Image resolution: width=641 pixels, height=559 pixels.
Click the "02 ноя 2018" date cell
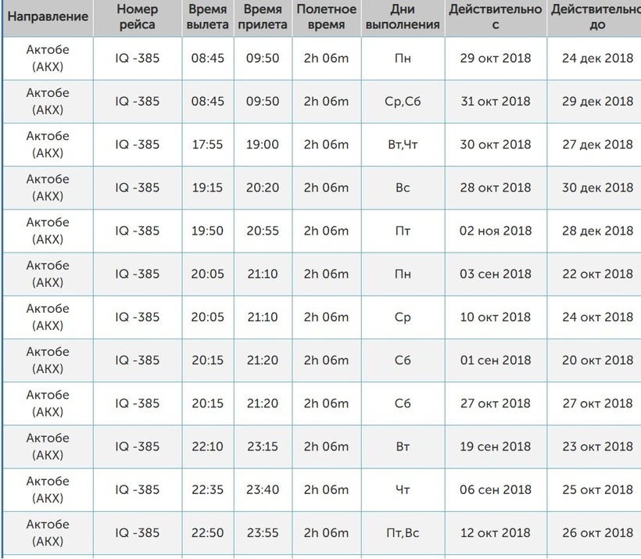coord(495,231)
